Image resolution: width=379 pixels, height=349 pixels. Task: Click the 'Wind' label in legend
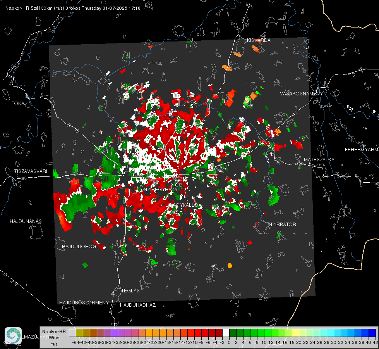(x=54, y=338)
